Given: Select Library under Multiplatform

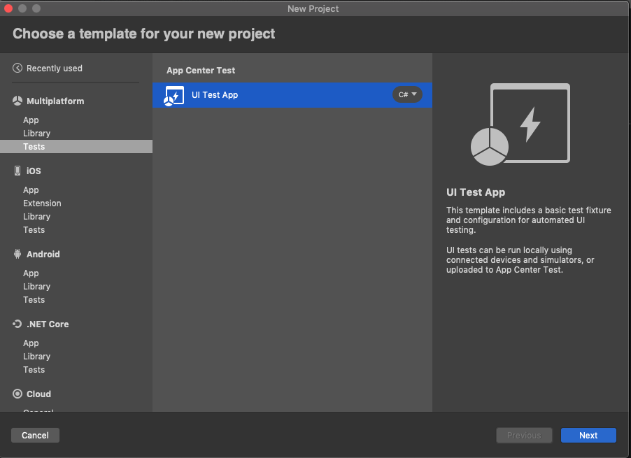Looking at the screenshot, I should pyautogui.click(x=36, y=133).
